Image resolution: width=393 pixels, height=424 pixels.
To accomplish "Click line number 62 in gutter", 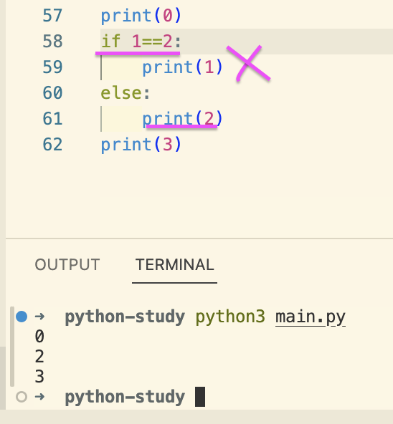I will [x=52, y=144].
